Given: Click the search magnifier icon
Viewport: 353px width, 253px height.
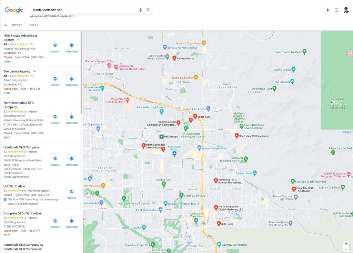Looking at the screenshot, I should 148,10.
